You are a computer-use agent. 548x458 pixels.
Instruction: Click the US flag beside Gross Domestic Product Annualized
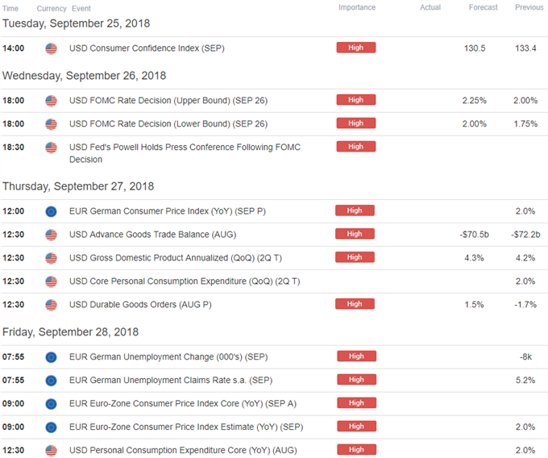coord(51,258)
